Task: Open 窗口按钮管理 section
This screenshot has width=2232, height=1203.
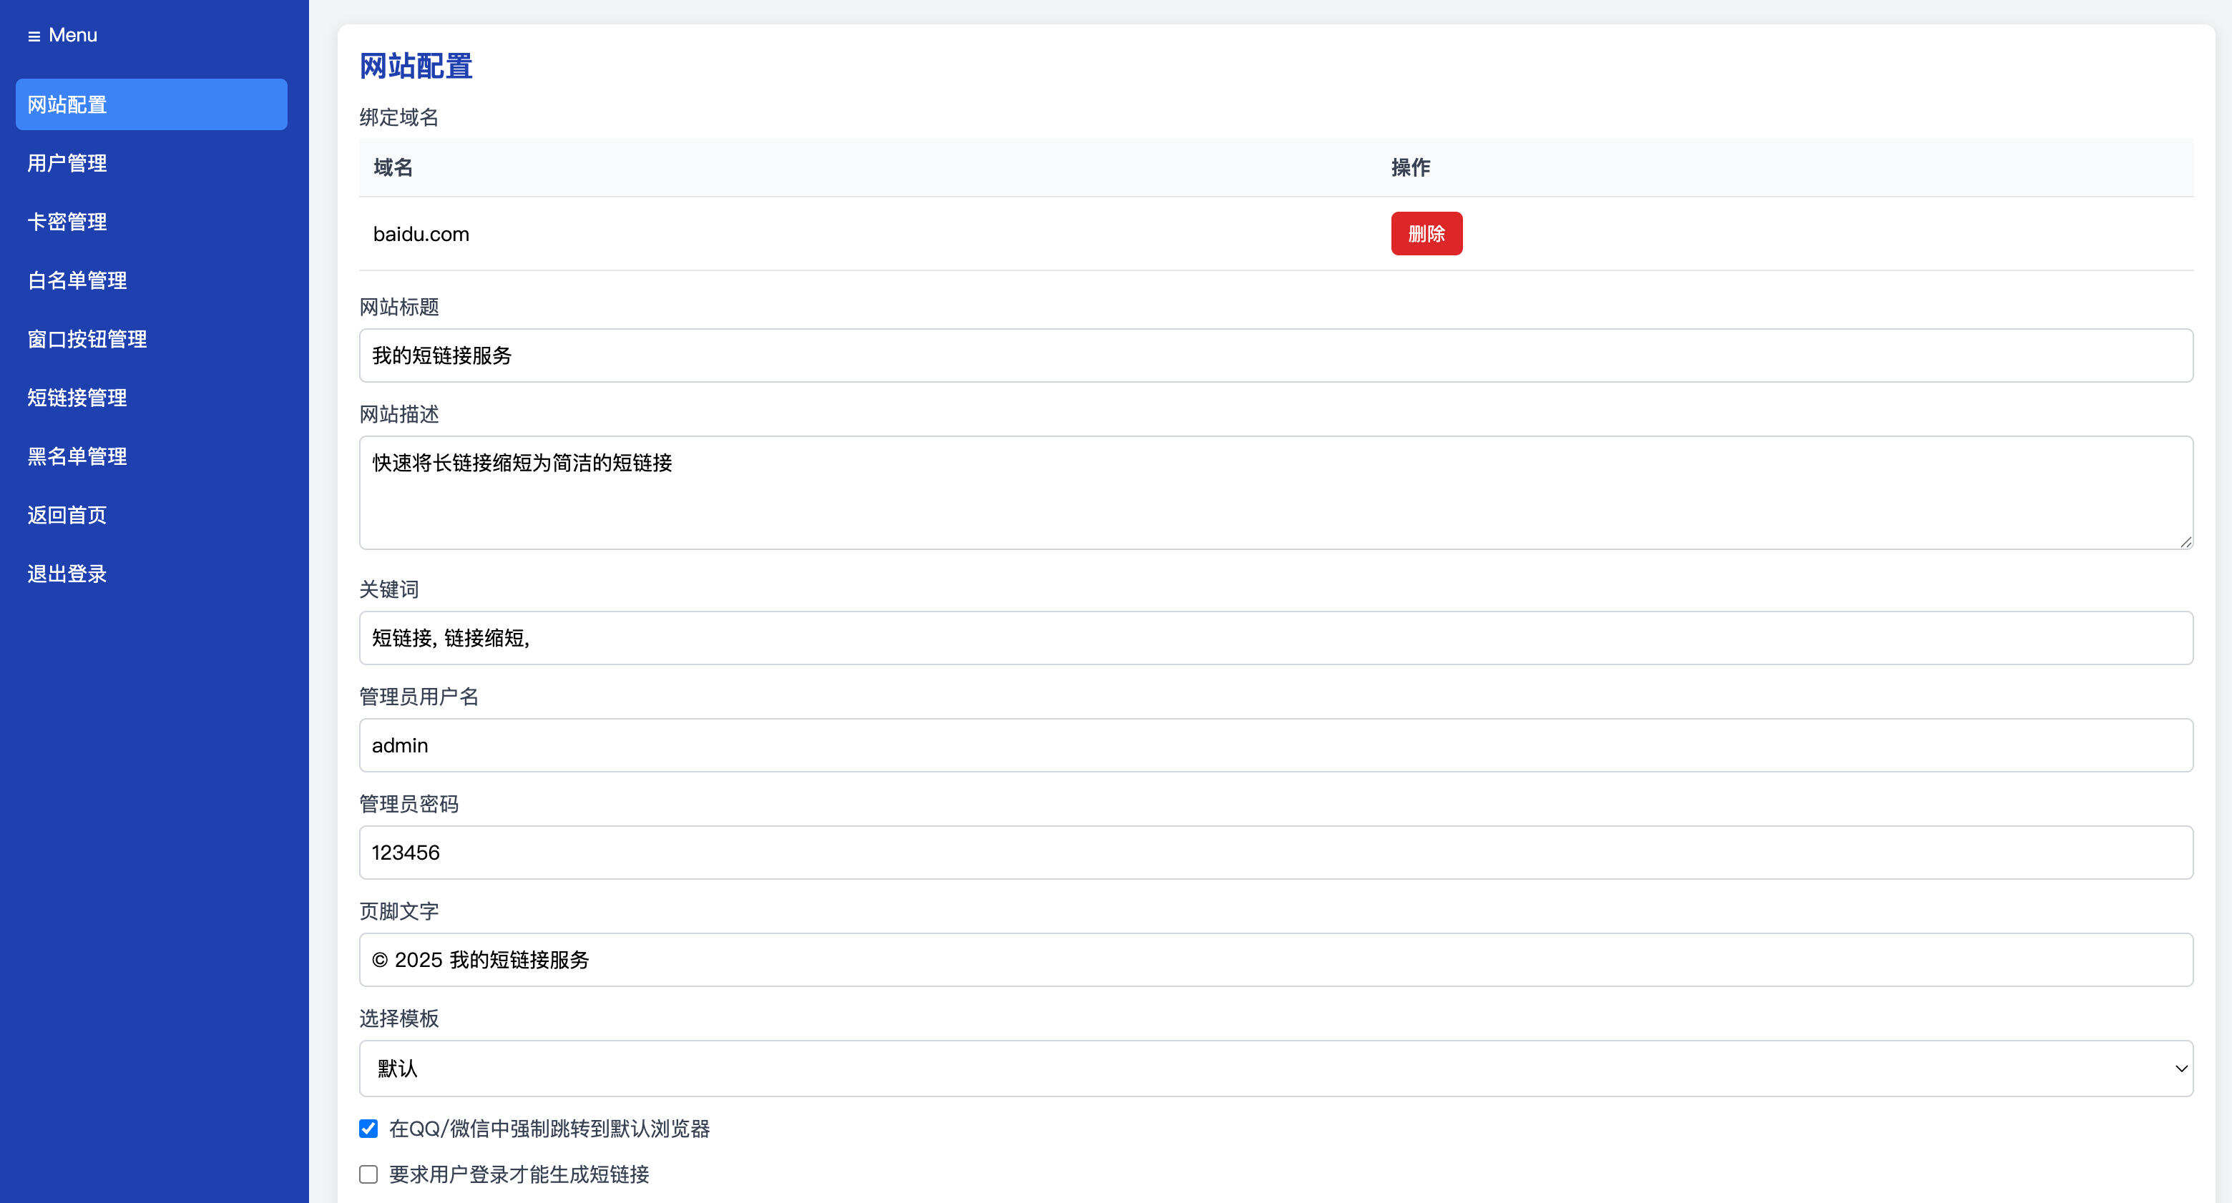Action: 87,340
